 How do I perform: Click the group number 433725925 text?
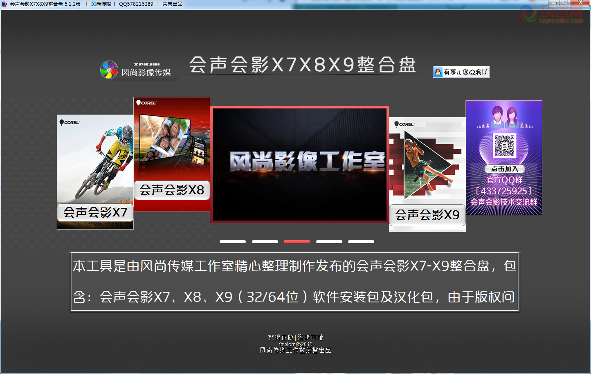(x=504, y=191)
